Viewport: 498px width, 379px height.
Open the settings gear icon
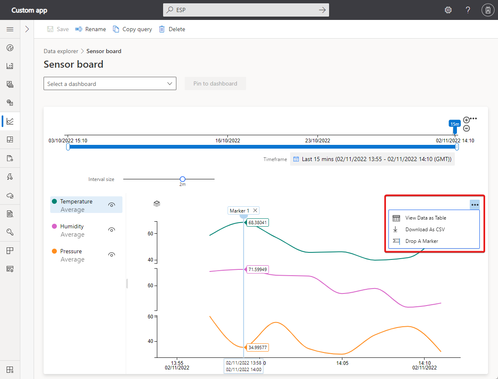point(448,10)
